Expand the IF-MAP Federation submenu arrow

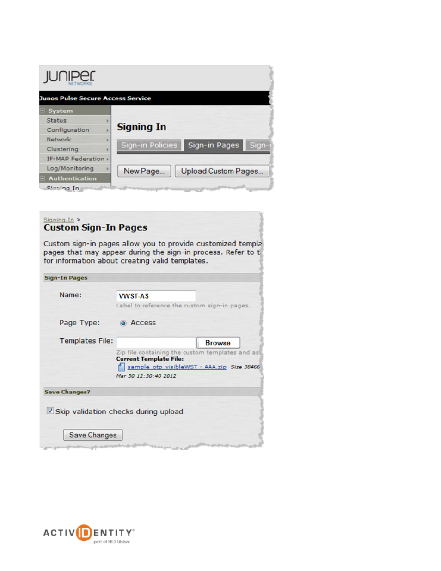coord(108,159)
